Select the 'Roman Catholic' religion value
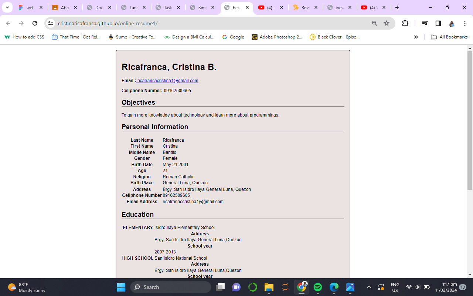The image size is (473, 296). [x=178, y=177]
